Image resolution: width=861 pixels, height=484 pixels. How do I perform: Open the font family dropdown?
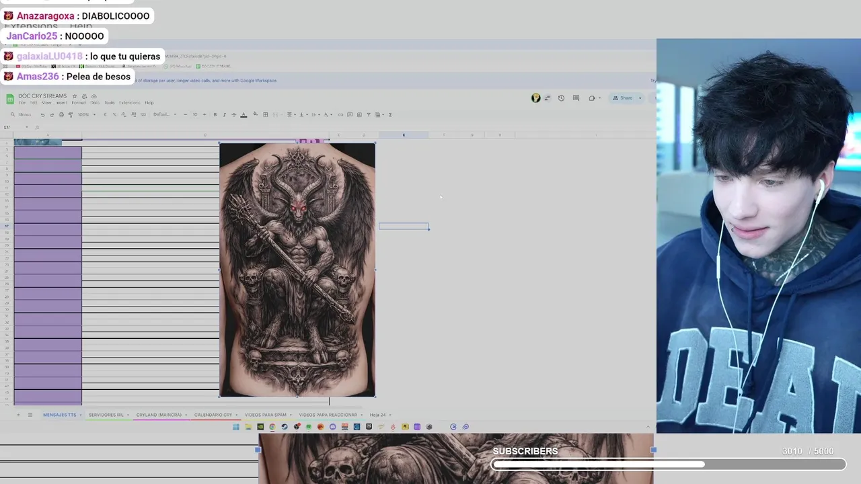165,114
